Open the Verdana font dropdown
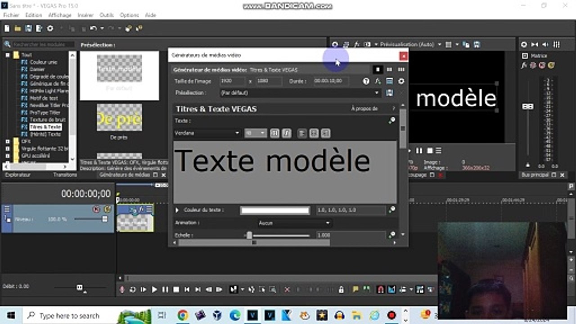This screenshot has width=576, height=324. 207,133
